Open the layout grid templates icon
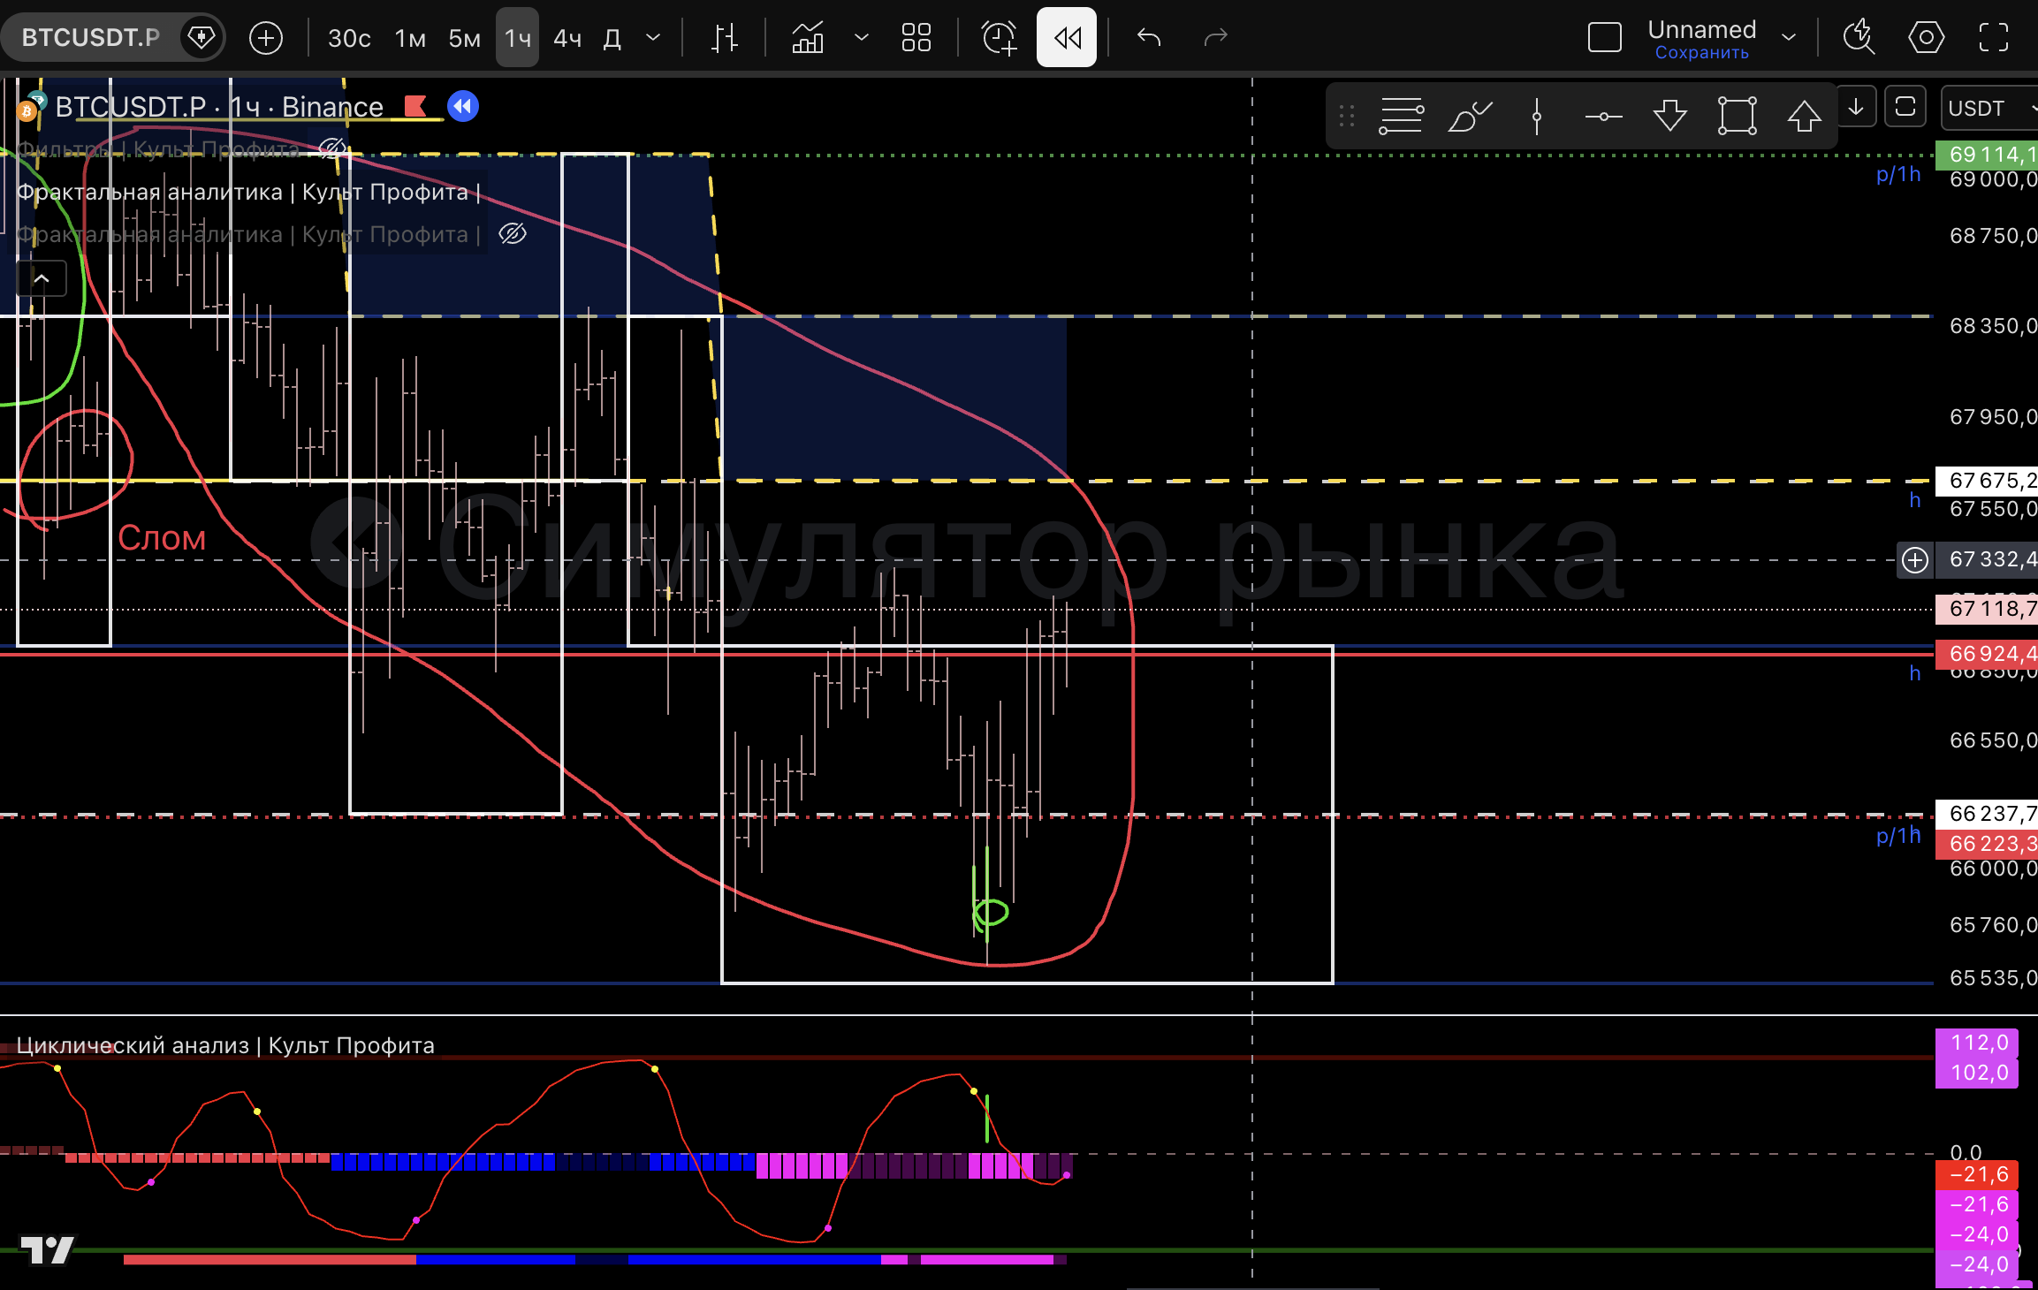 pos(916,38)
